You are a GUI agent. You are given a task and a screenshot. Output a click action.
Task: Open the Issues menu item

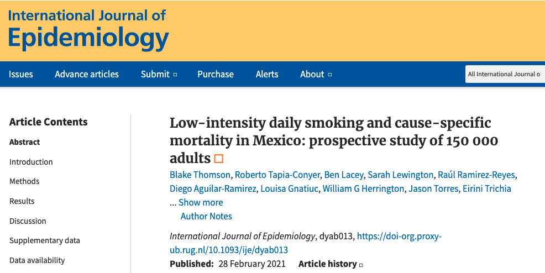[21, 74]
